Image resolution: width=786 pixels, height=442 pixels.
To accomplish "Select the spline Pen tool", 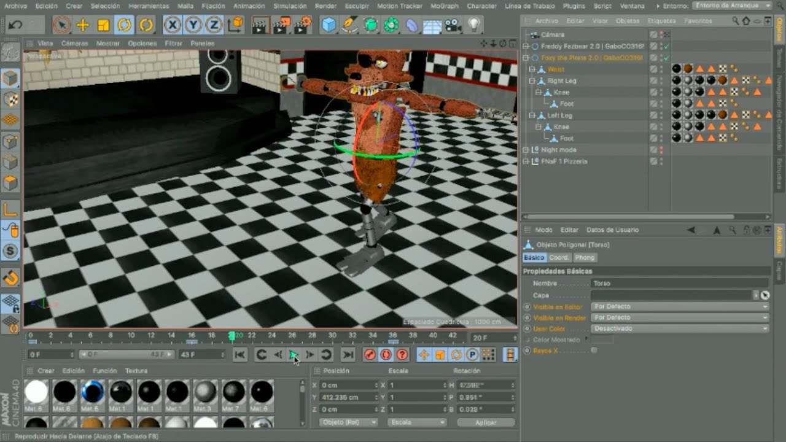I will pos(350,25).
